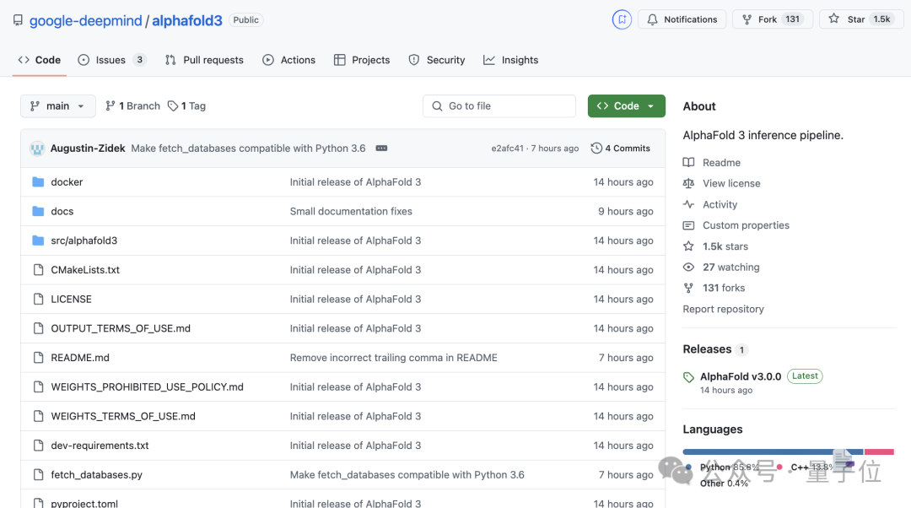911x508 pixels.
Task: Open the Actions tab
Action: [x=288, y=60]
